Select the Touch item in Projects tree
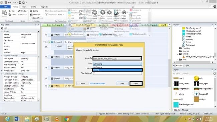Screen dimensions: 217x122 coord(187,42)
